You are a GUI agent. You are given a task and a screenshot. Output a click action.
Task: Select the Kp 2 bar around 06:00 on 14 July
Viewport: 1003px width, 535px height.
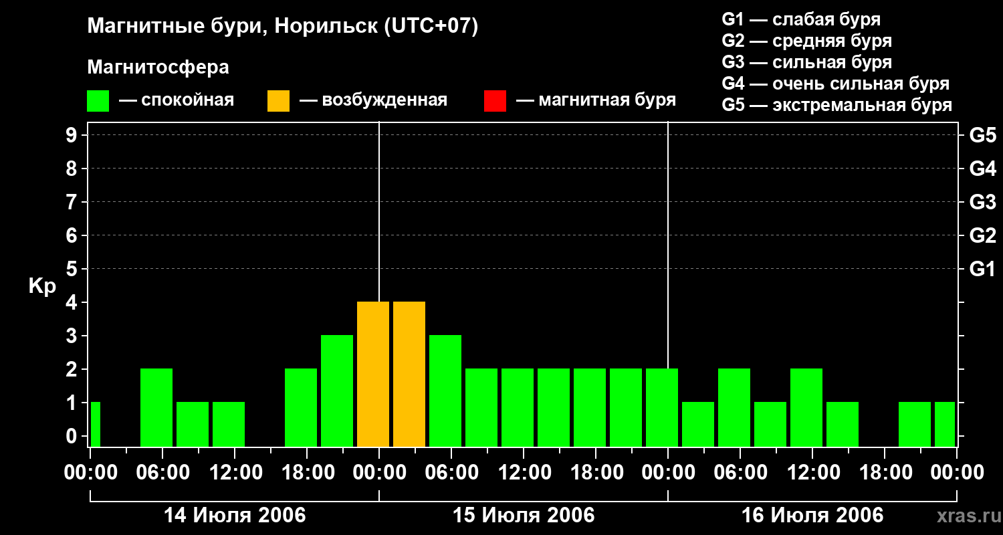[156, 408]
